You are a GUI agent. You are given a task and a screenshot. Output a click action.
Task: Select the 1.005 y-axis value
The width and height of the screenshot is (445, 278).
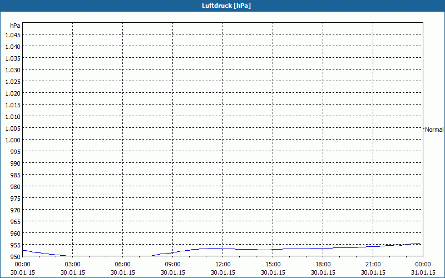point(13,128)
